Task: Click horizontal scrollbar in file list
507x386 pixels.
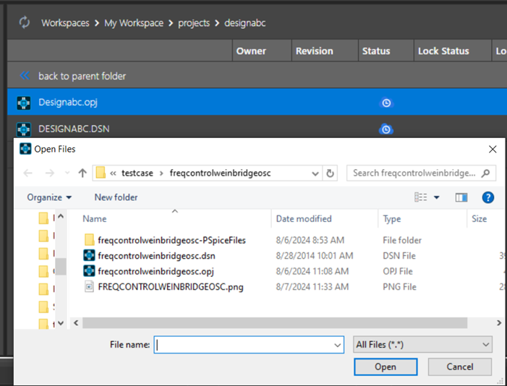Action: pyautogui.click(x=275, y=322)
